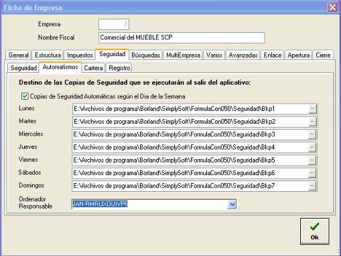The image size is (341, 256).
Task: Click the Empresa number field
Action: tap(114, 24)
